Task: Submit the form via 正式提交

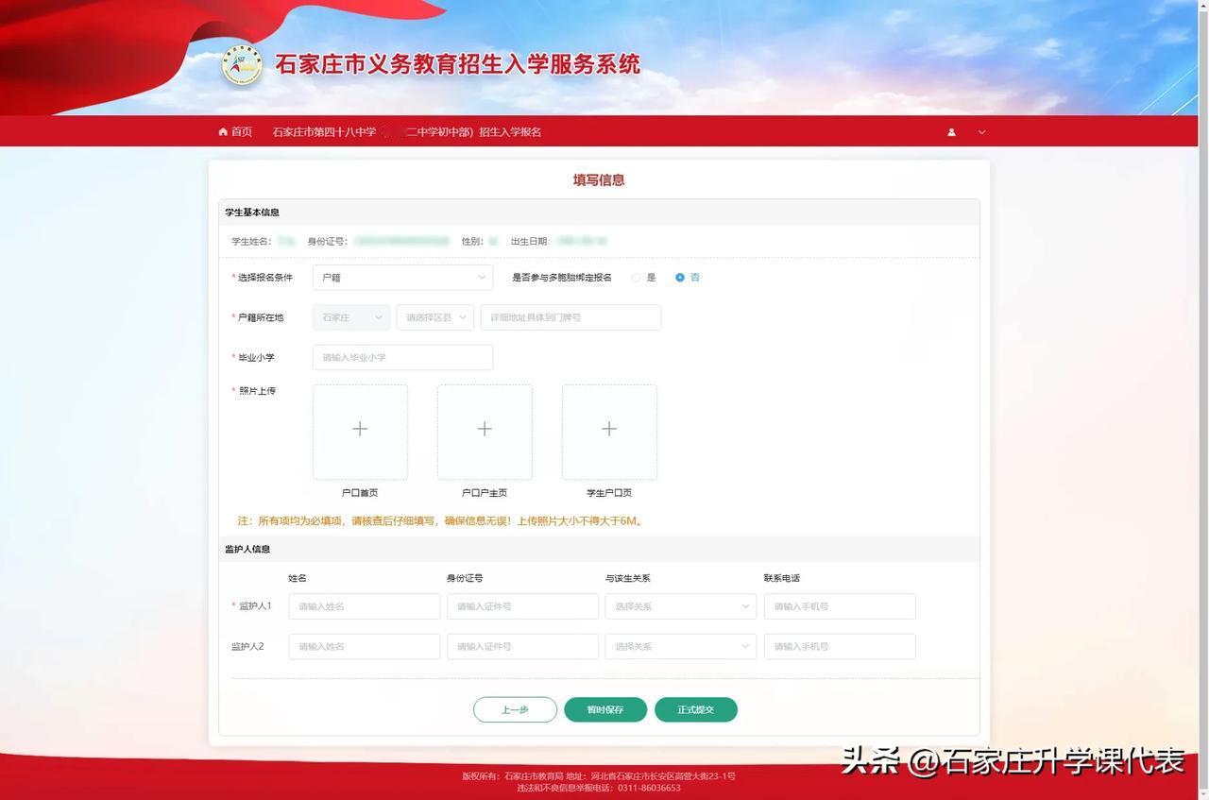Action: 695,709
